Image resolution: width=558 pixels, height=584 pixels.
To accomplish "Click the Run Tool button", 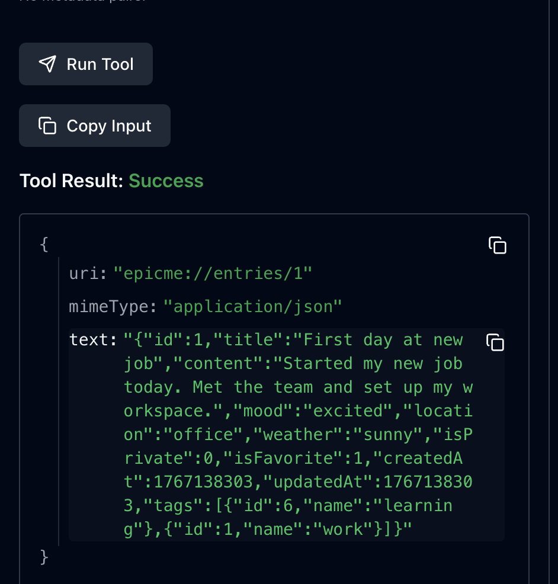I will [x=86, y=64].
